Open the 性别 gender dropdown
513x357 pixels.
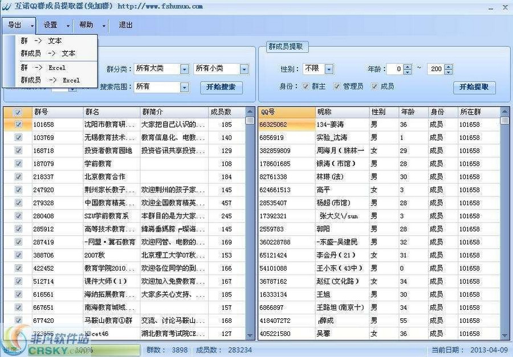[x=329, y=69]
